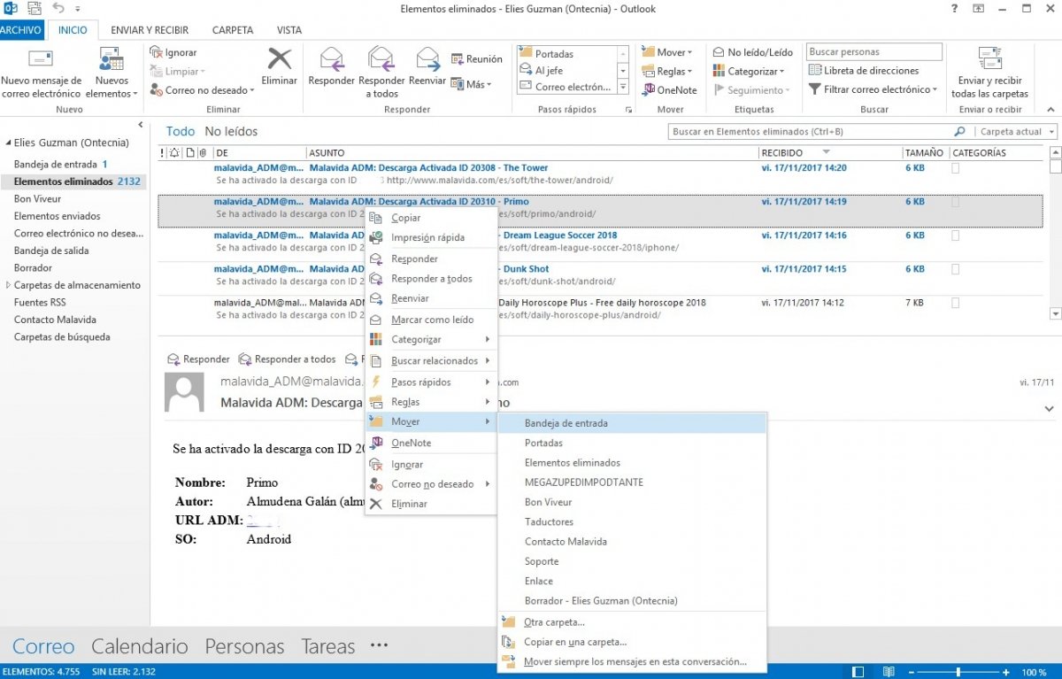Open Correo no deseado dropdown in ribbon
This screenshot has height=679, width=1062.
(x=202, y=90)
